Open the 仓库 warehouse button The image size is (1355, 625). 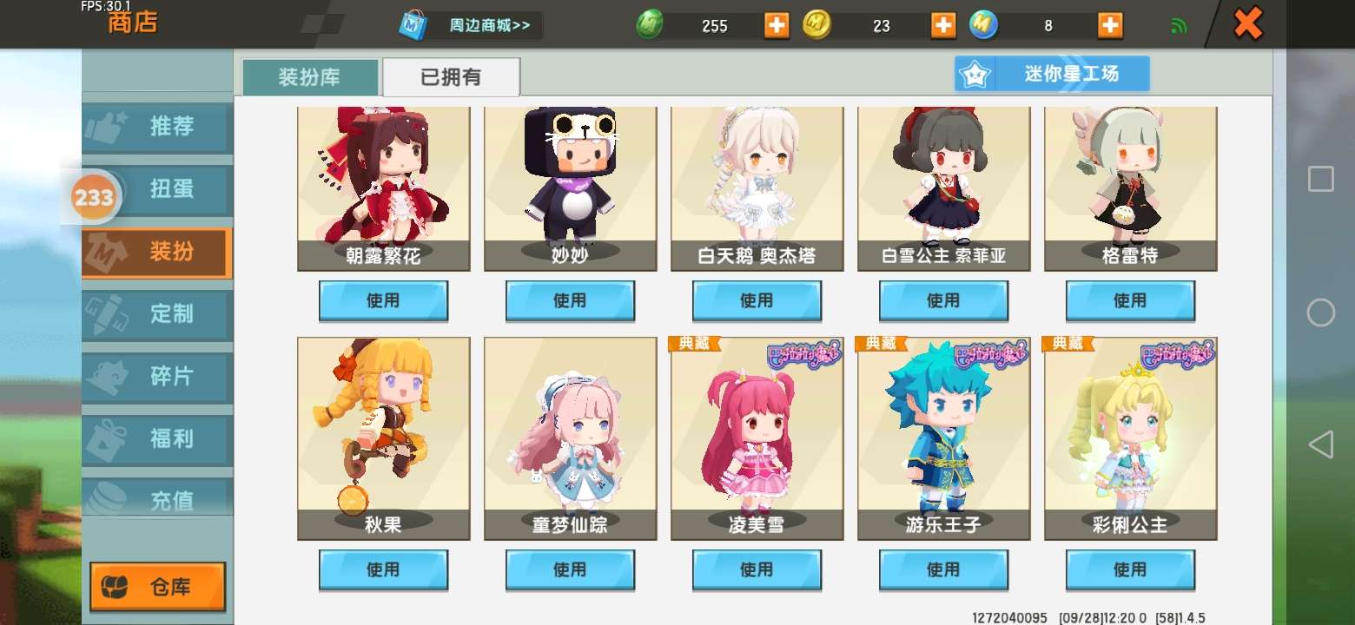[157, 587]
